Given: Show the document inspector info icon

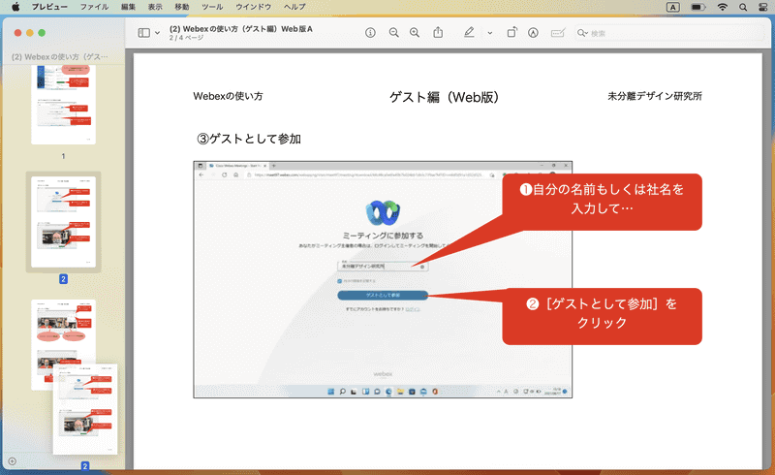Looking at the screenshot, I should pyautogui.click(x=370, y=33).
